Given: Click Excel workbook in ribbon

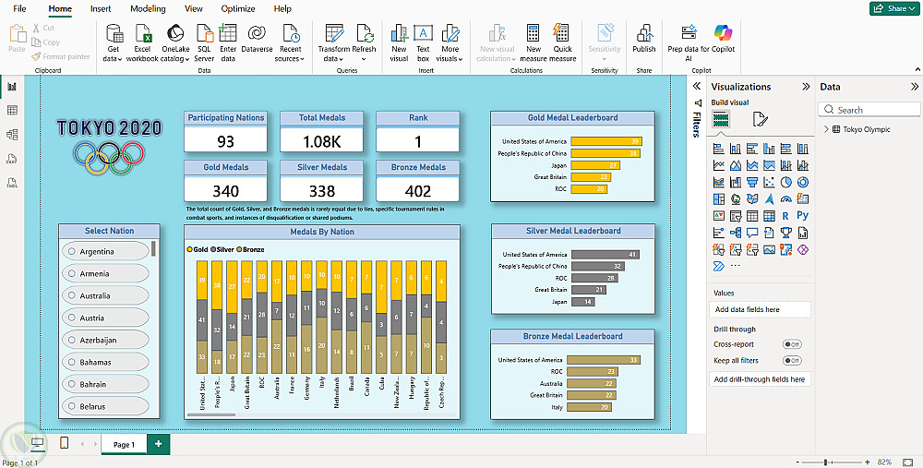Looking at the screenshot, I should coord(142,43).
